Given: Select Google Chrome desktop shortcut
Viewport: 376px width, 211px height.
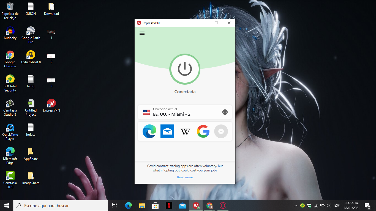Looking at the screenshot, I should (10, 59).
